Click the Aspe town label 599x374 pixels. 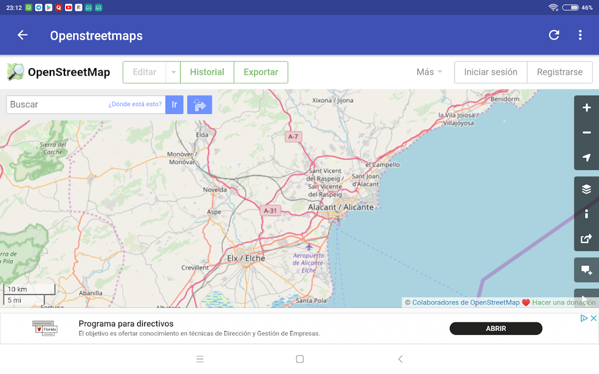tap(214, 212)
